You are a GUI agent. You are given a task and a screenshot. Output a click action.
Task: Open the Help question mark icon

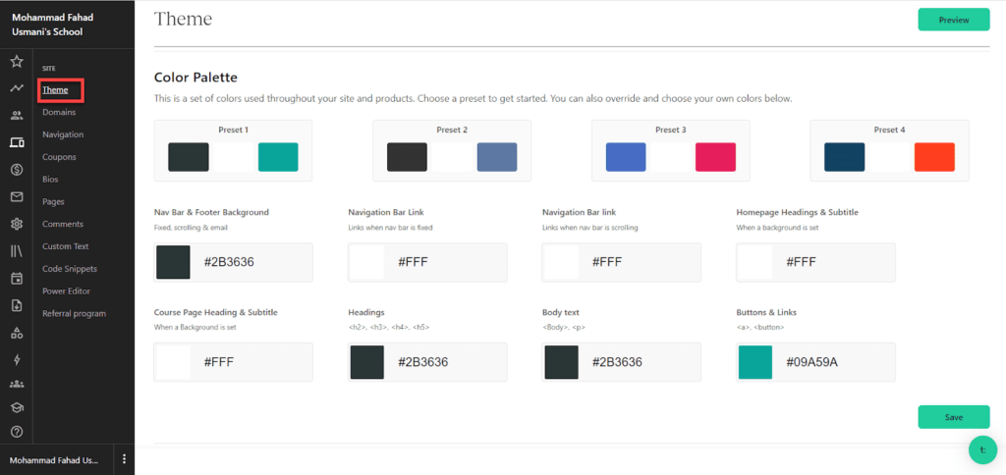click(x=17, y=432)
